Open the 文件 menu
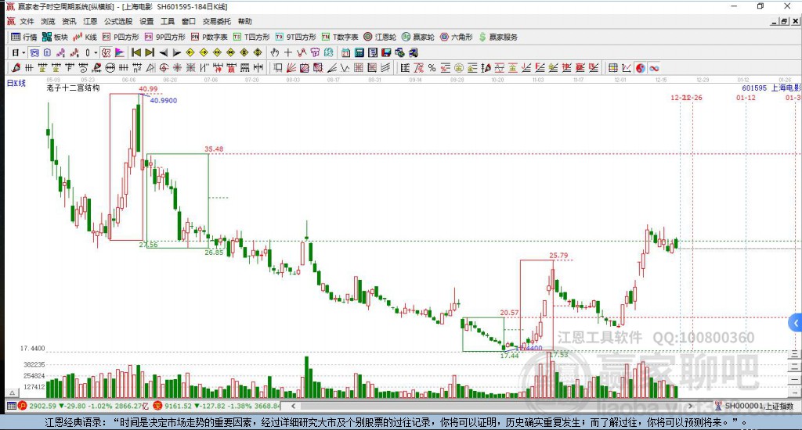 pos(27,21)
